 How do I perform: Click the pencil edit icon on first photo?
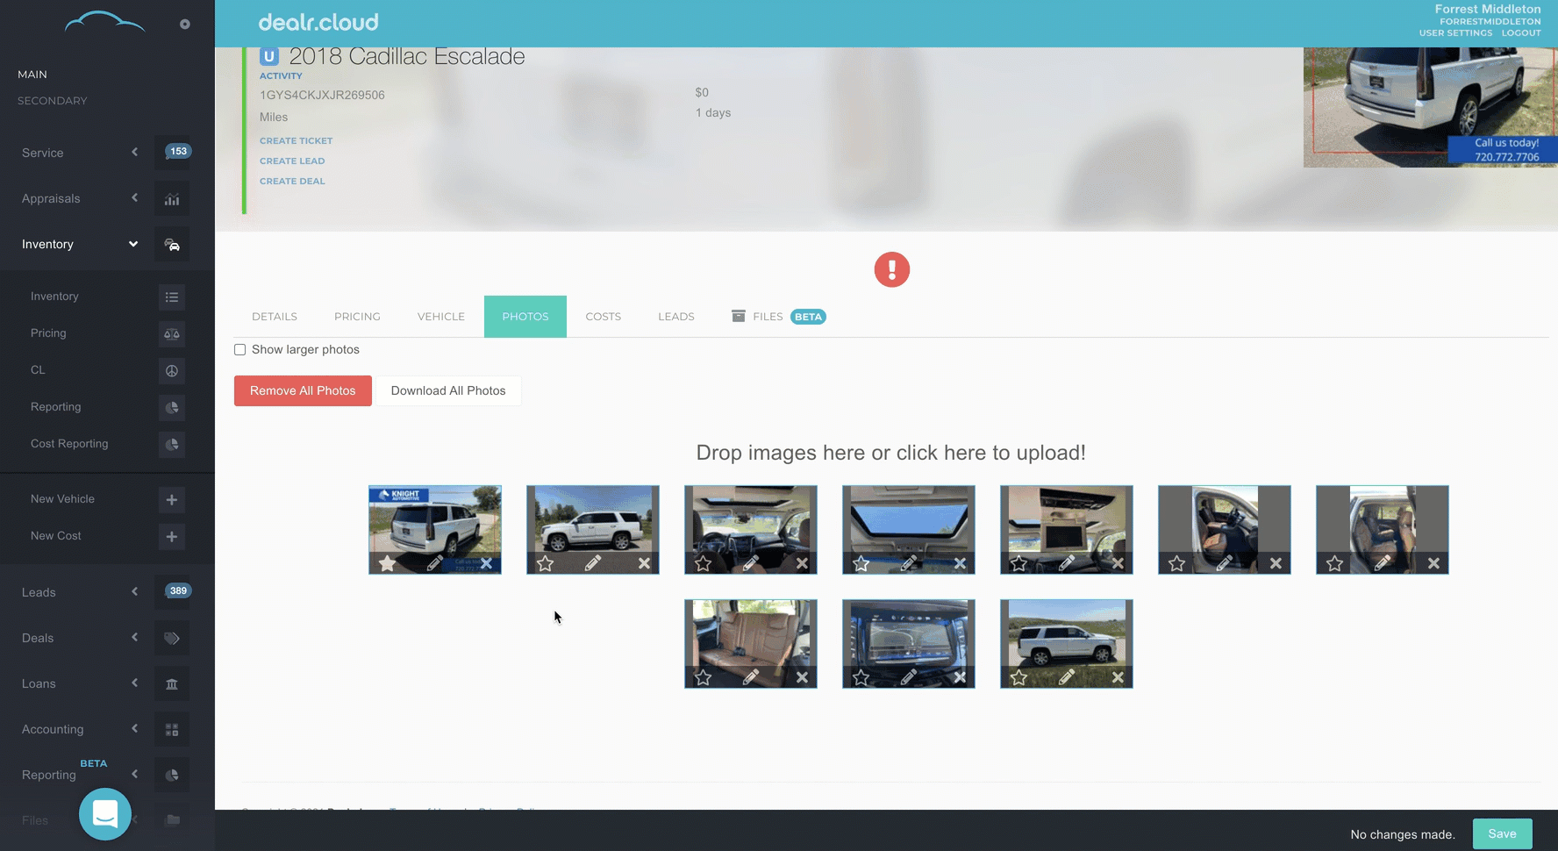434,563
